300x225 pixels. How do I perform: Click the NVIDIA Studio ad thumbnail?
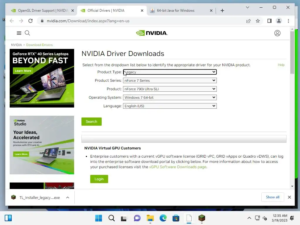[42, 145]
